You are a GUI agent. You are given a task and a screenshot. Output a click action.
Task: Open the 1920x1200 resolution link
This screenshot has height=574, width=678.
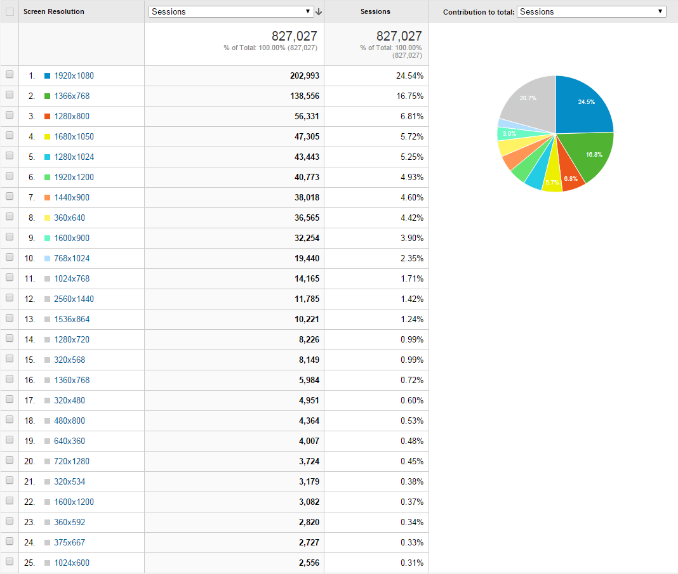click(x=74, y=178)
